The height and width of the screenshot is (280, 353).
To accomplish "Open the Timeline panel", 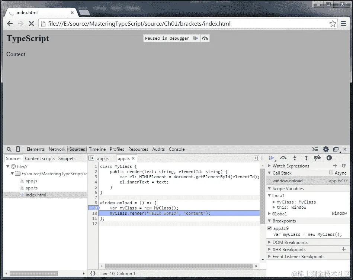I will click(x=97, y=149).
